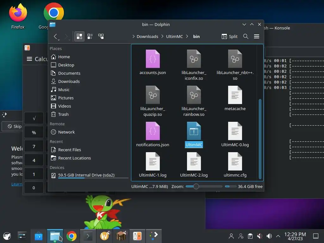The height and width of the screenshot is (243, 324).
Task: Select UltimMC-2.log file icon
Action: pos(194,161)
